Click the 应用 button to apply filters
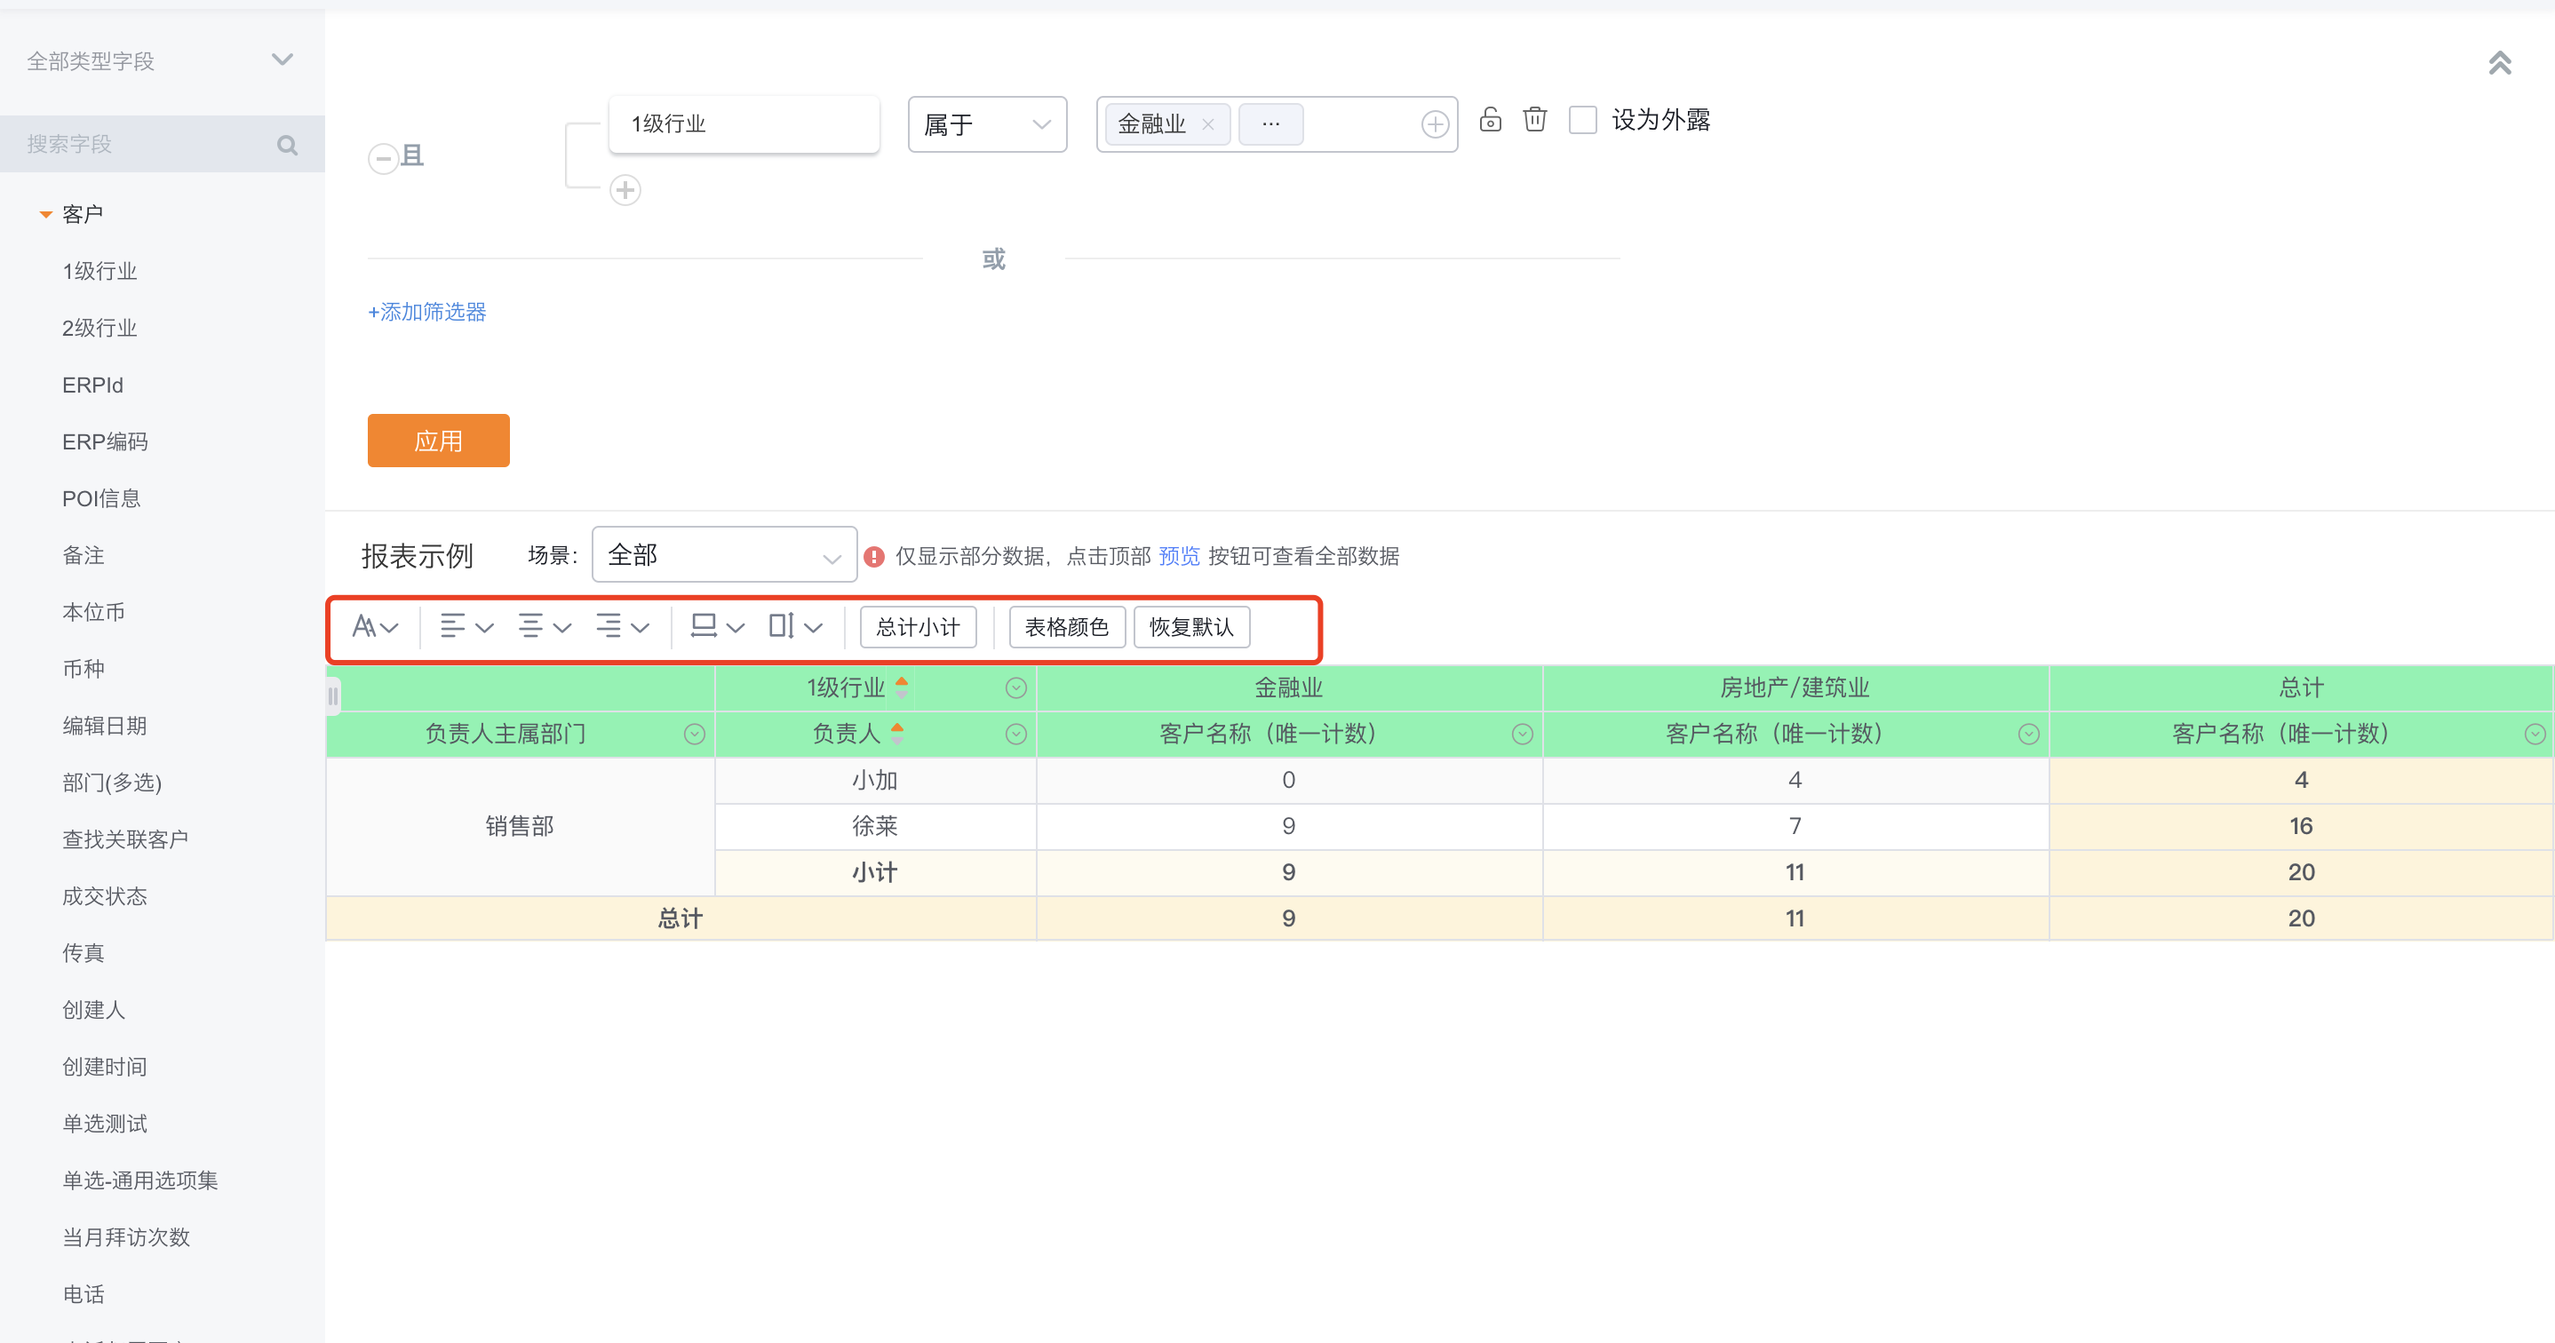Screen dimensions: 2555x1343 pyautogui.click(x=437, y=441)
